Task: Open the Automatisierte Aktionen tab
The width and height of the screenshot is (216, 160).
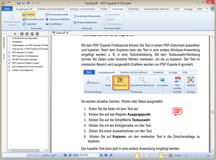Action: pyautogui.click(x=156, y=9)
